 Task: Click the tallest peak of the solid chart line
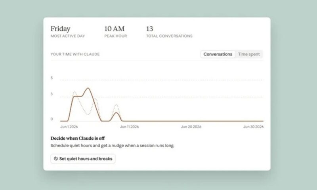tap(88, 88)
